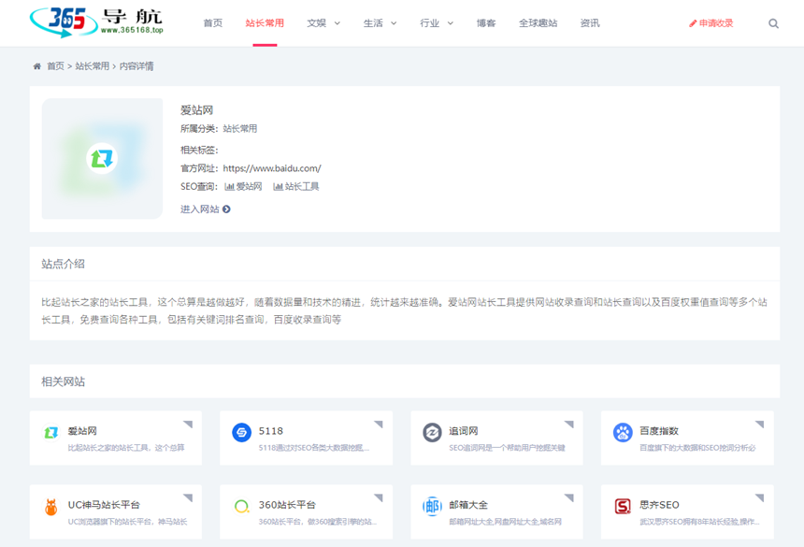This screenshot has height=547, width=804.
Task: Click the 进入网站 link
Action: point(200,209)
